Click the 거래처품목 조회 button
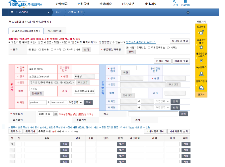 pos(179,131)
